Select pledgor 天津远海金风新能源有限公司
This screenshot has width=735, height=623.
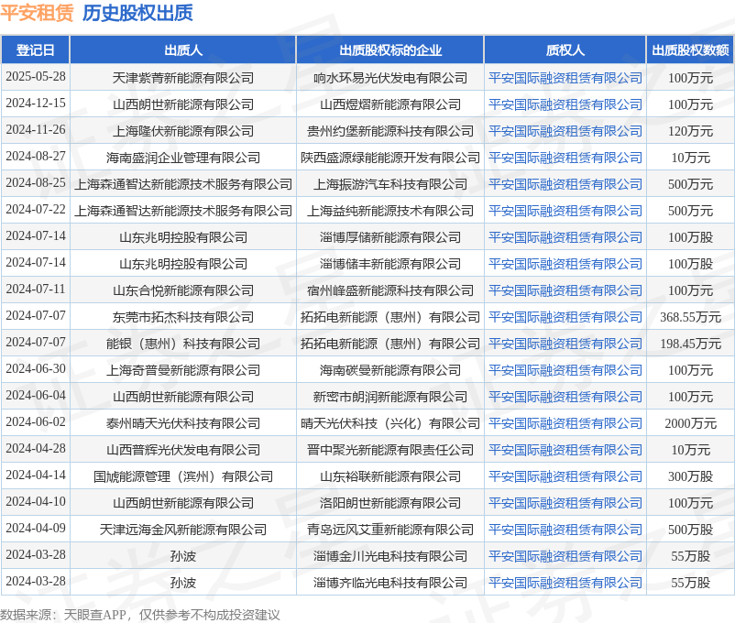(x=183, y=530)
